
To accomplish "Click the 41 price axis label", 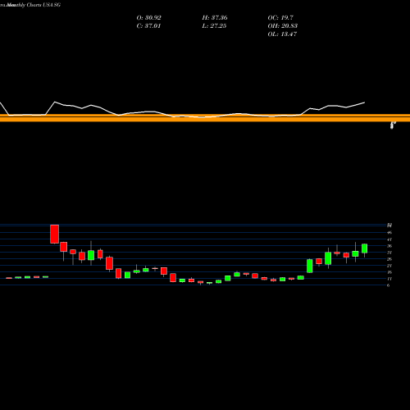I will [389, 239].
